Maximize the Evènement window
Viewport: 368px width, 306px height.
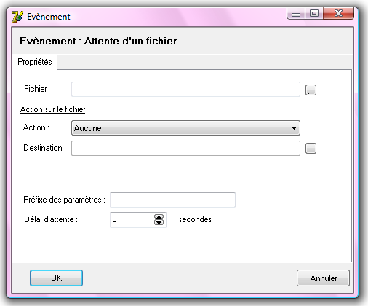(314, 13)
